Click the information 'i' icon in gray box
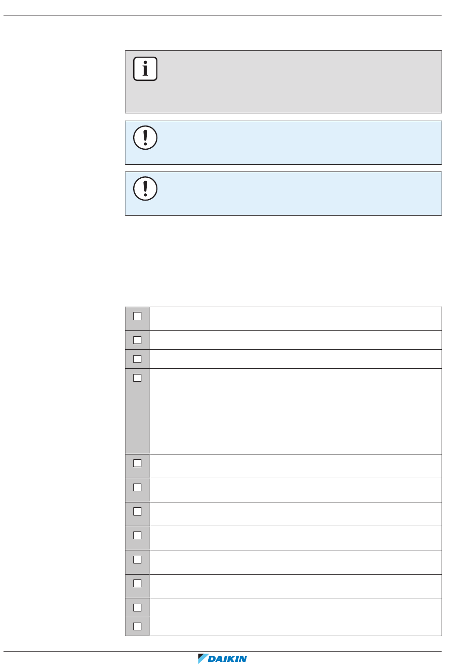 point(145,69)
